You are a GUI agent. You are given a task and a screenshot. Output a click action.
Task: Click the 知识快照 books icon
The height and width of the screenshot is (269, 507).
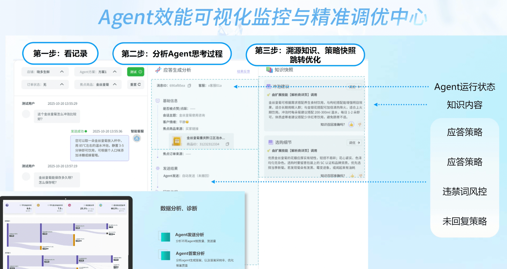pos(269,70)
